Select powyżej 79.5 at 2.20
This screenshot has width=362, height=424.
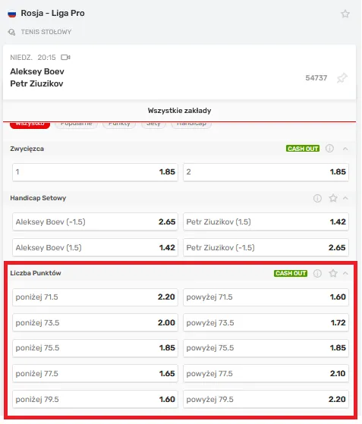click(x=266, y=399)
